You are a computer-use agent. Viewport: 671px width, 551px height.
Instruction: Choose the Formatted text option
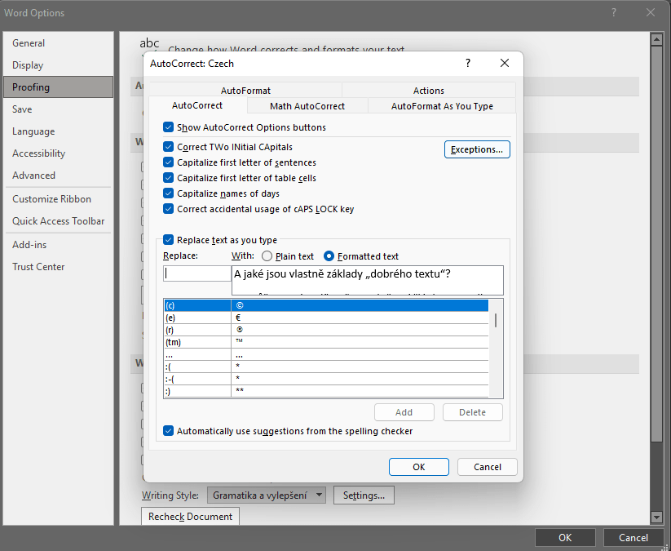pyautogui.click(x=329, y=256)
